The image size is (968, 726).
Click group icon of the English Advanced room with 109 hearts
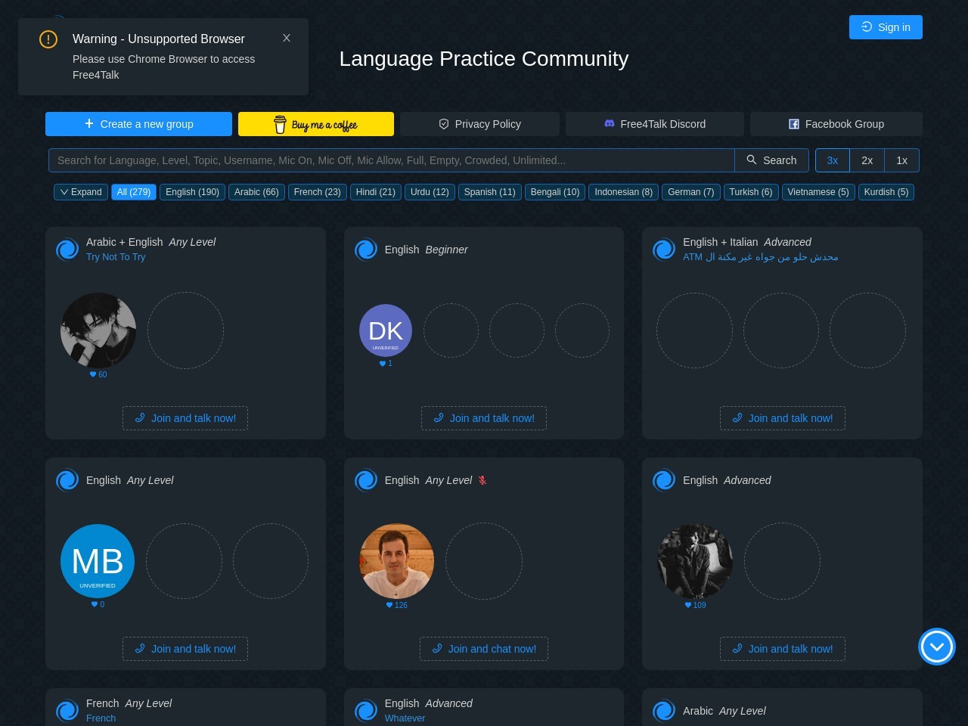click(x=664, y=480)
